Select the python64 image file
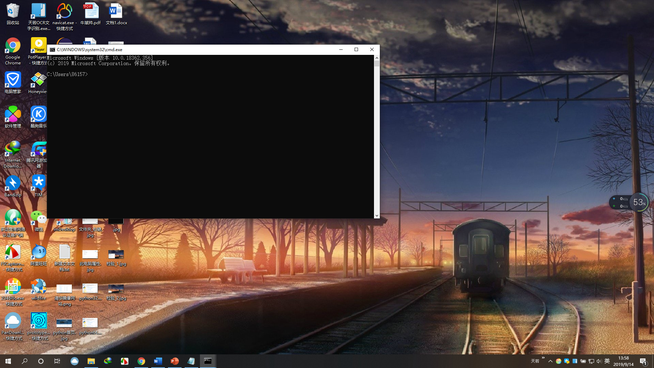Viewport: 654px width, 368px height. [90, 326]
